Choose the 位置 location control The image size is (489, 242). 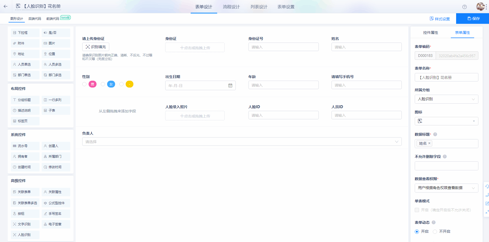pyautogui.click(x=56, y=54)
